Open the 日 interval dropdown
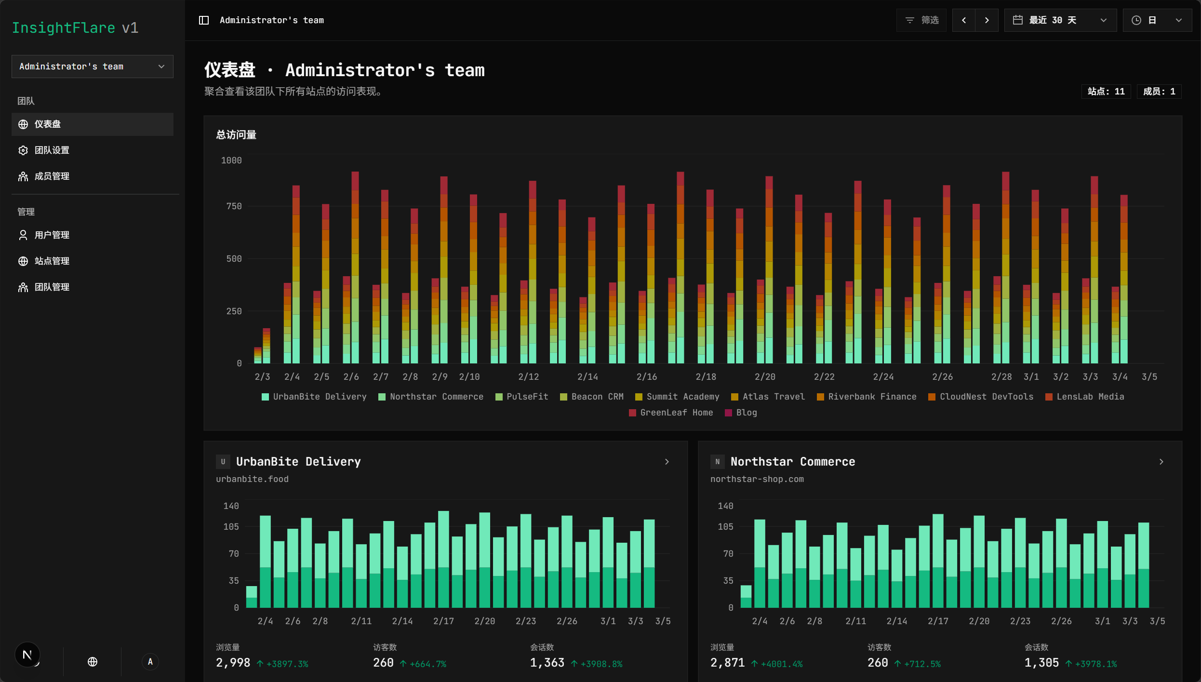Image resolution: width=1201 pixels, height=682 pixels. (x=1158, y=20)
